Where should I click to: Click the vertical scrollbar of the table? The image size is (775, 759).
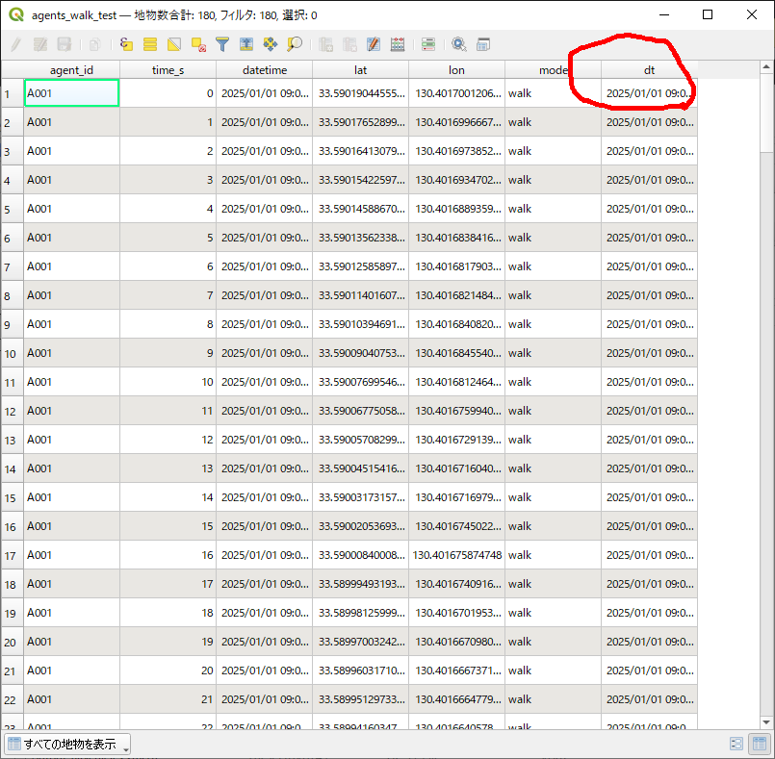(766, 385)
